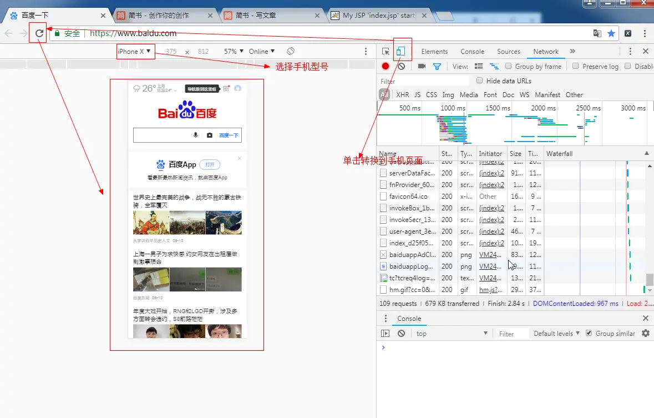Activate the inspect element cursor icon
This screenshot has height=418, width=654.
click(x=386, y=52)
